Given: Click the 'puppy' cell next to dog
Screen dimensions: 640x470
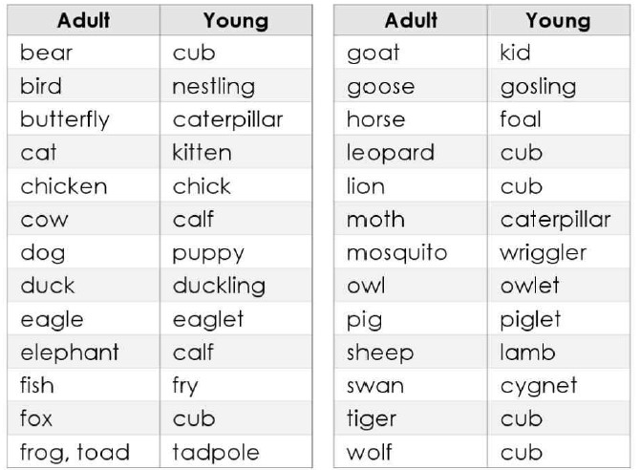Looking at the screenshot, I should coord(236,252).
